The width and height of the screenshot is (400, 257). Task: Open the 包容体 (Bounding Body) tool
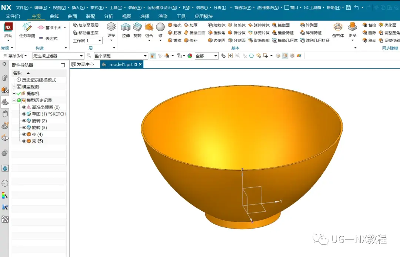pyautogui.click(x=338, y=30)
